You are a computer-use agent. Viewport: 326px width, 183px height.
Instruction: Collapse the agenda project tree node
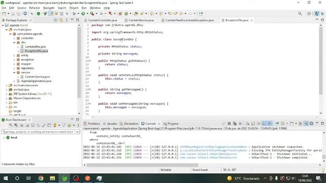coord(3,25)
